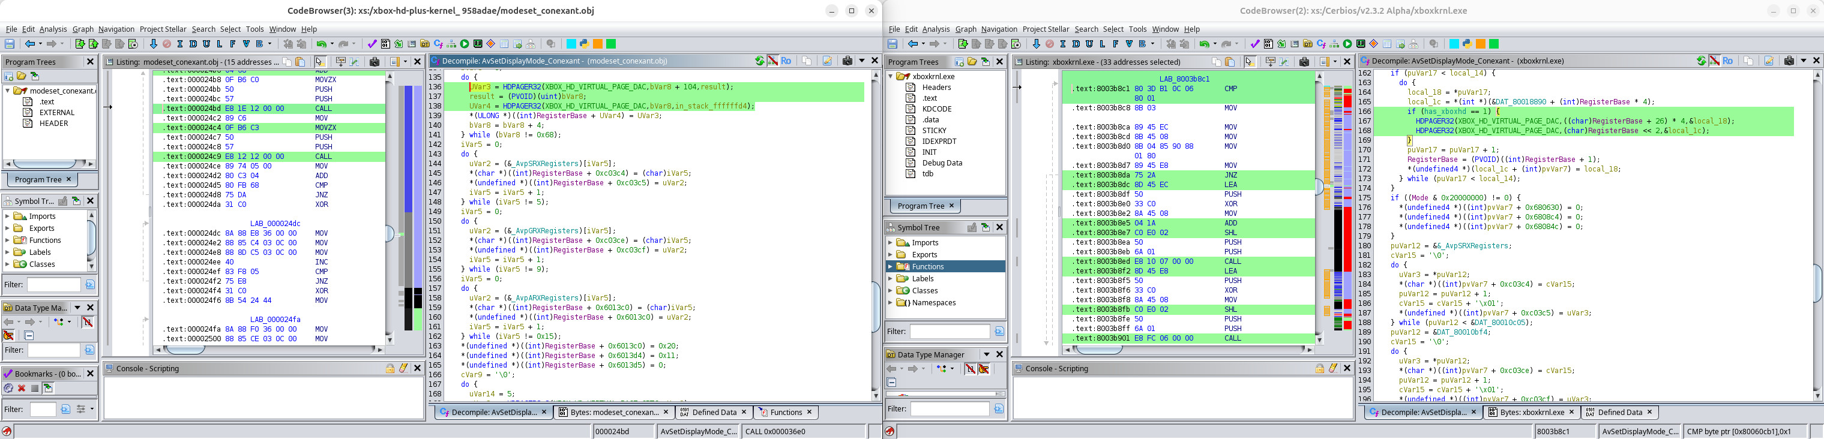
Task: Click orange color square in CodeBrowser(3) toolbar
Action: tap(598, 44)
